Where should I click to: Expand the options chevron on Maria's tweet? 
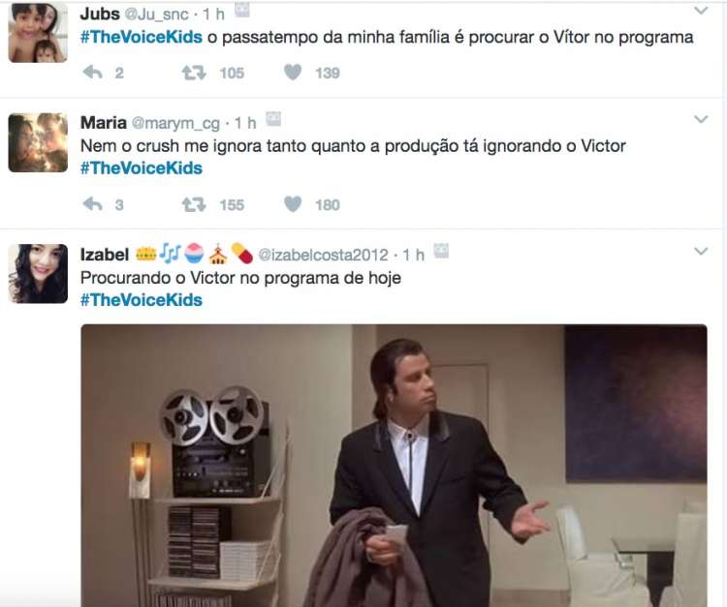(x=701, y=119)
